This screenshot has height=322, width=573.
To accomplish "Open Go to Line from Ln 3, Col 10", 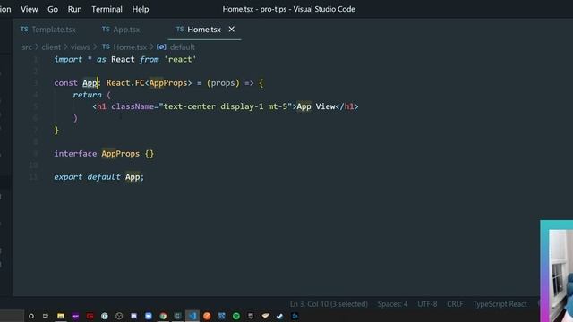I will pos(329,304).
